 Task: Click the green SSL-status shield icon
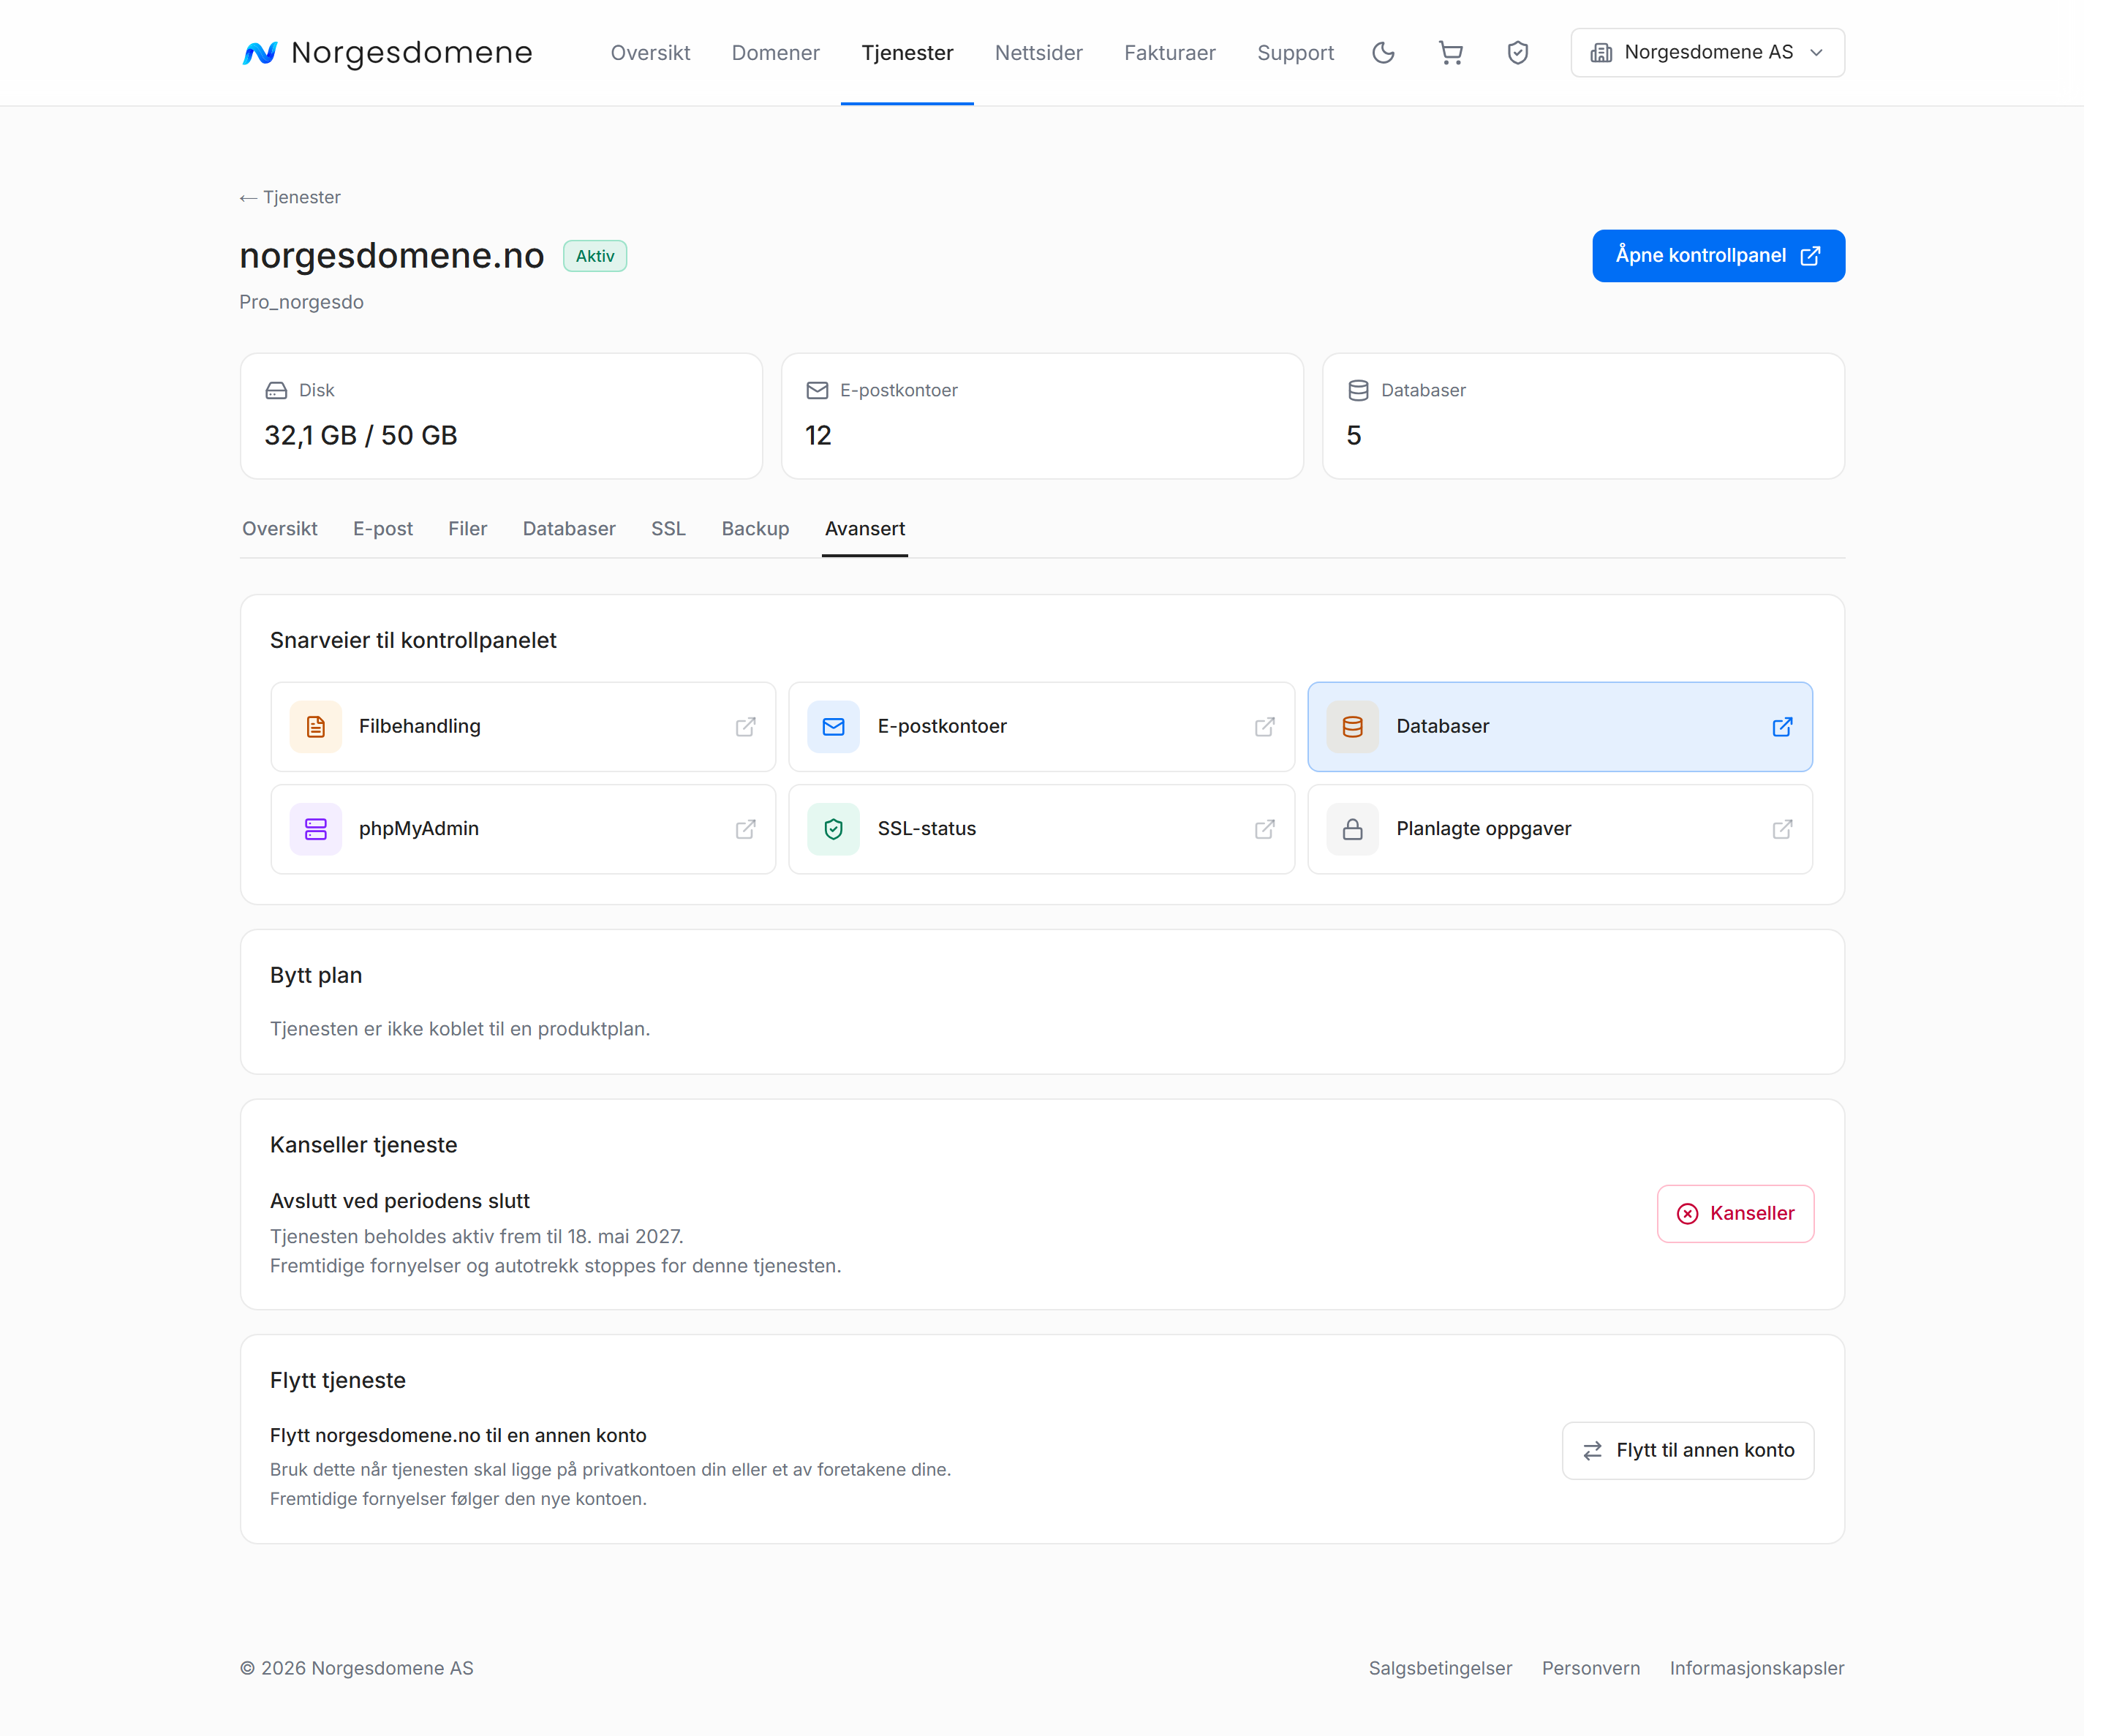click(833, 829)
